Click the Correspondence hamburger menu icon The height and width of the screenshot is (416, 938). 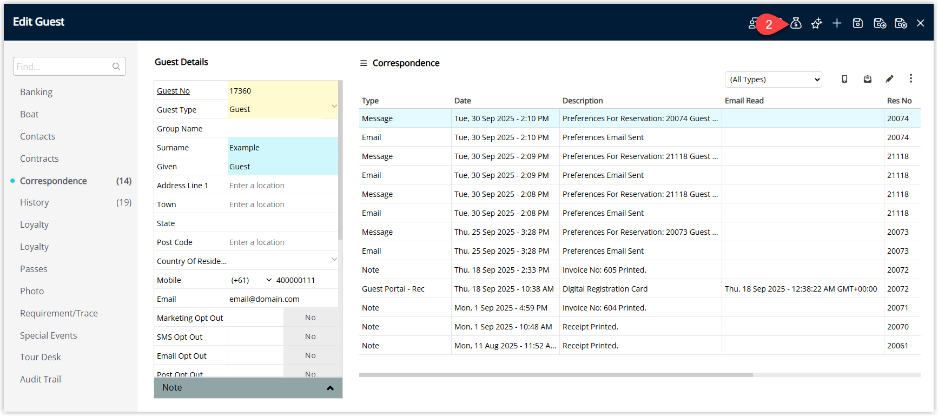[x=364, y=63]
